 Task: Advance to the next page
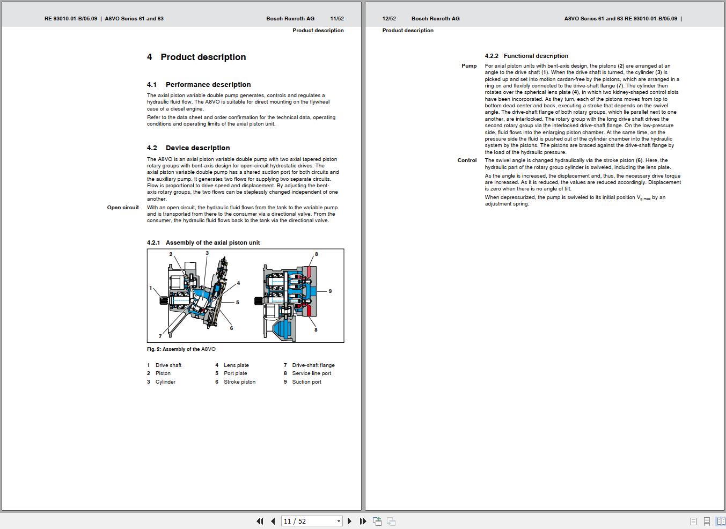350,521
